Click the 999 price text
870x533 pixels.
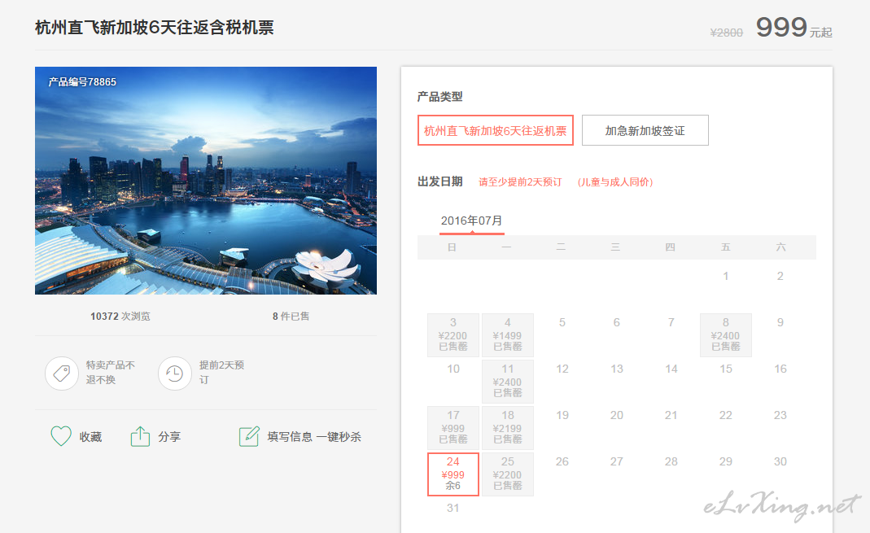click(x=781, y=27)
